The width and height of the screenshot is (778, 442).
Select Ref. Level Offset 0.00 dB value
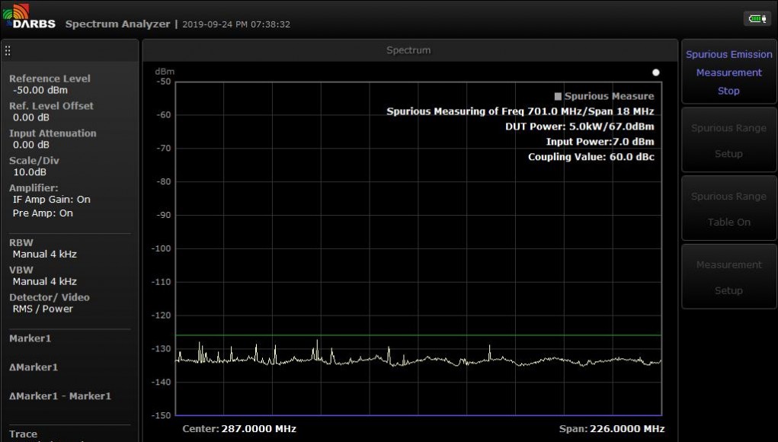[30, 117]
